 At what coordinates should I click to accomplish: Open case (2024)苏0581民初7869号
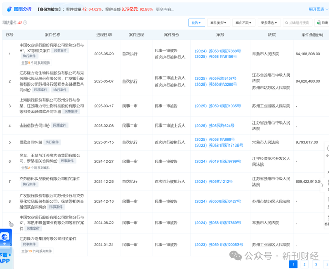(217, 223)
